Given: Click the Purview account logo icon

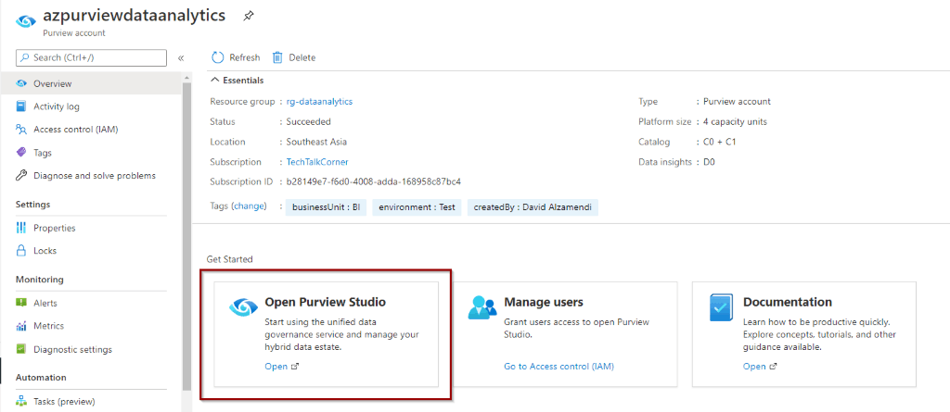Looking at the screenshot, I should click(x=26, y=21).
